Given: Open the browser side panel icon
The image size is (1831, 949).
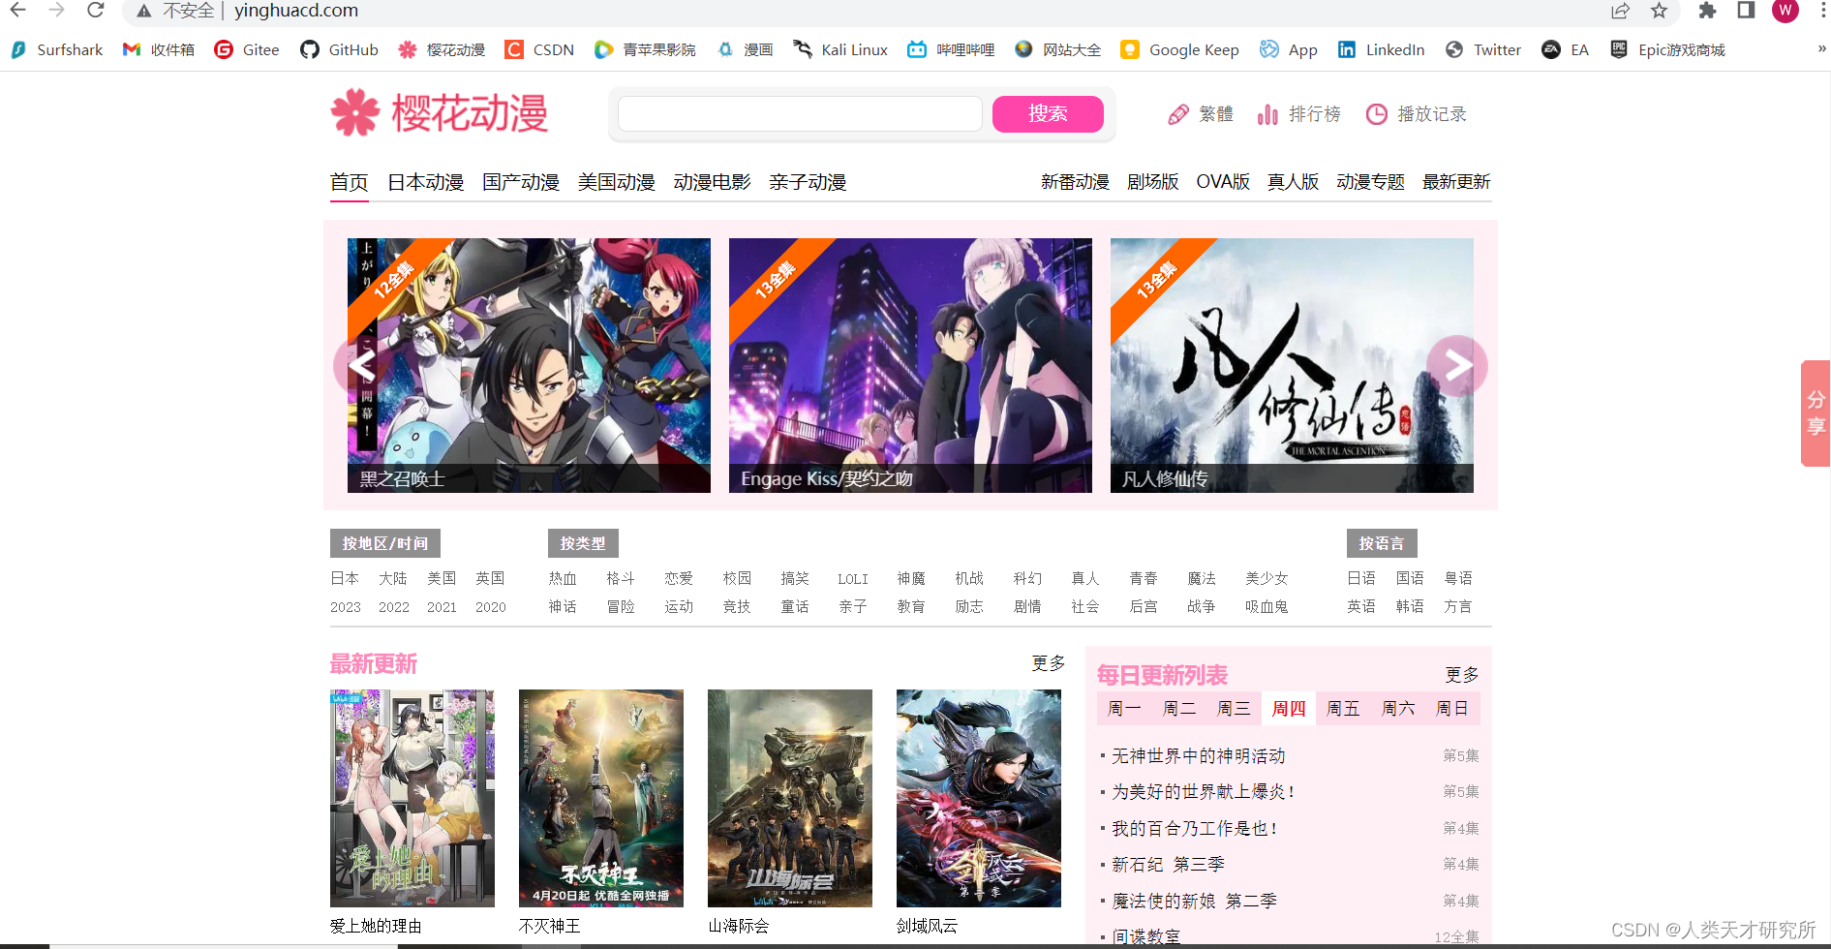Looking at the screenshot, I should pyautogui.click(x=1746, y=11).
